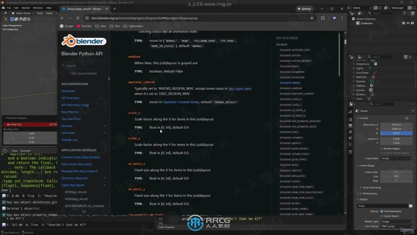
Task: Open the bpy.types.Menu link
Action: click(x=240, y=89)
